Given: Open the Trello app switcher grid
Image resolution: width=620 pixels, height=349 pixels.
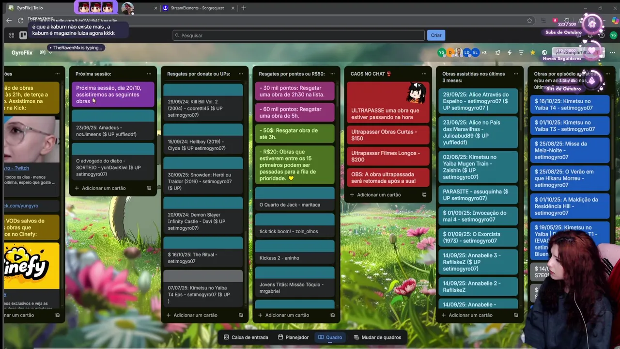Looking at the screenshot, I should point(12,35).
